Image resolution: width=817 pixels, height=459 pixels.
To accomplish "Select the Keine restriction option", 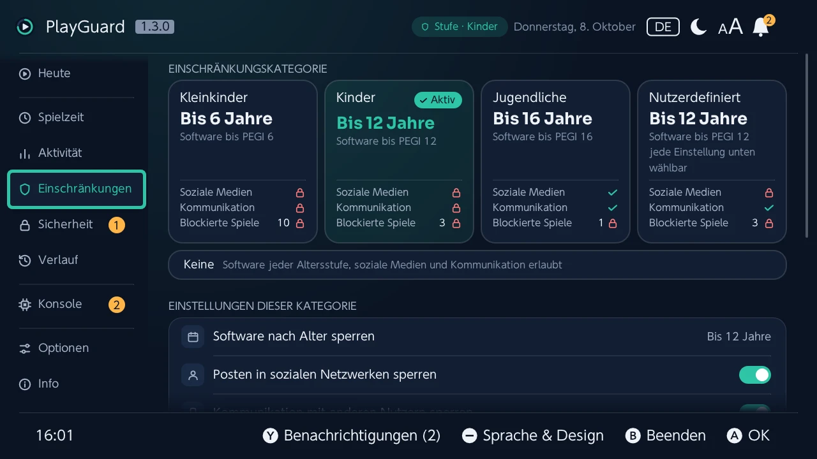I will 477,265.
